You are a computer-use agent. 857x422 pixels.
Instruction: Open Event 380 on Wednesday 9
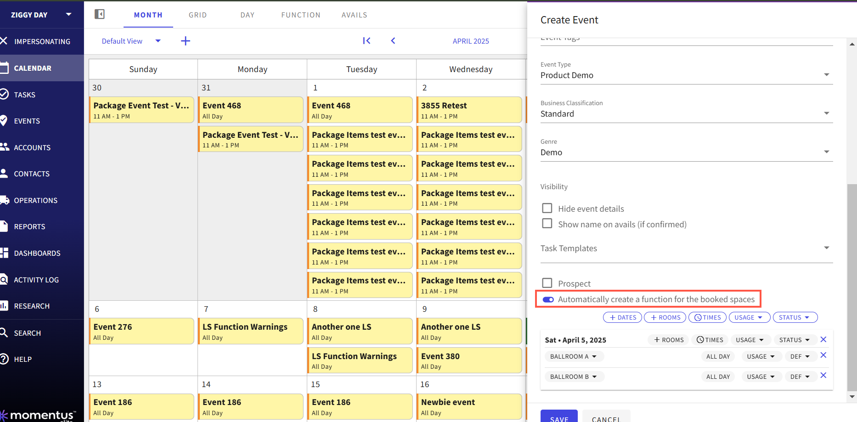coord(469,360)
